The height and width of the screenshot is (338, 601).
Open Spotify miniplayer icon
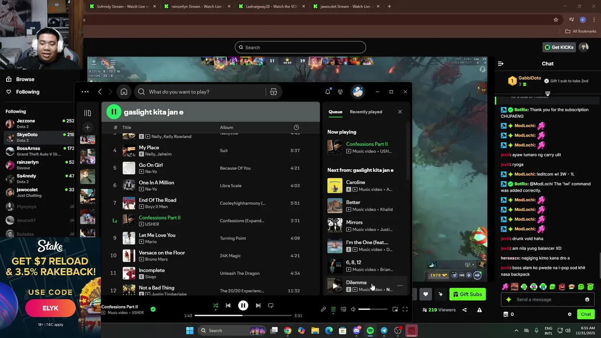[x=395, y=309]
